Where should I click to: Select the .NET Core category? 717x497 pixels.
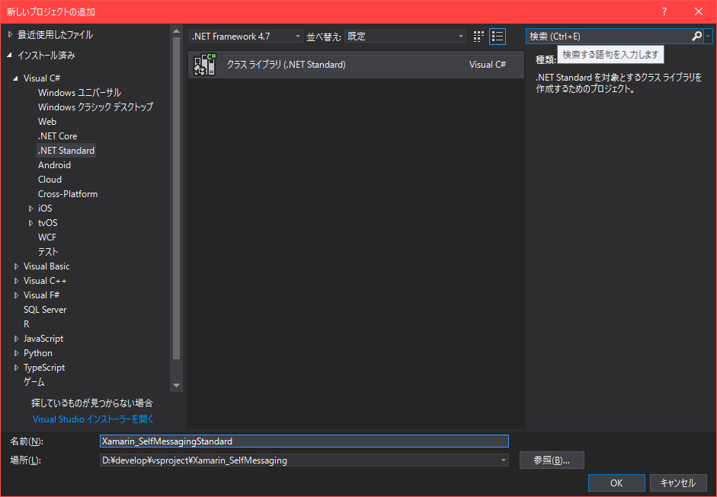[57, 136]
